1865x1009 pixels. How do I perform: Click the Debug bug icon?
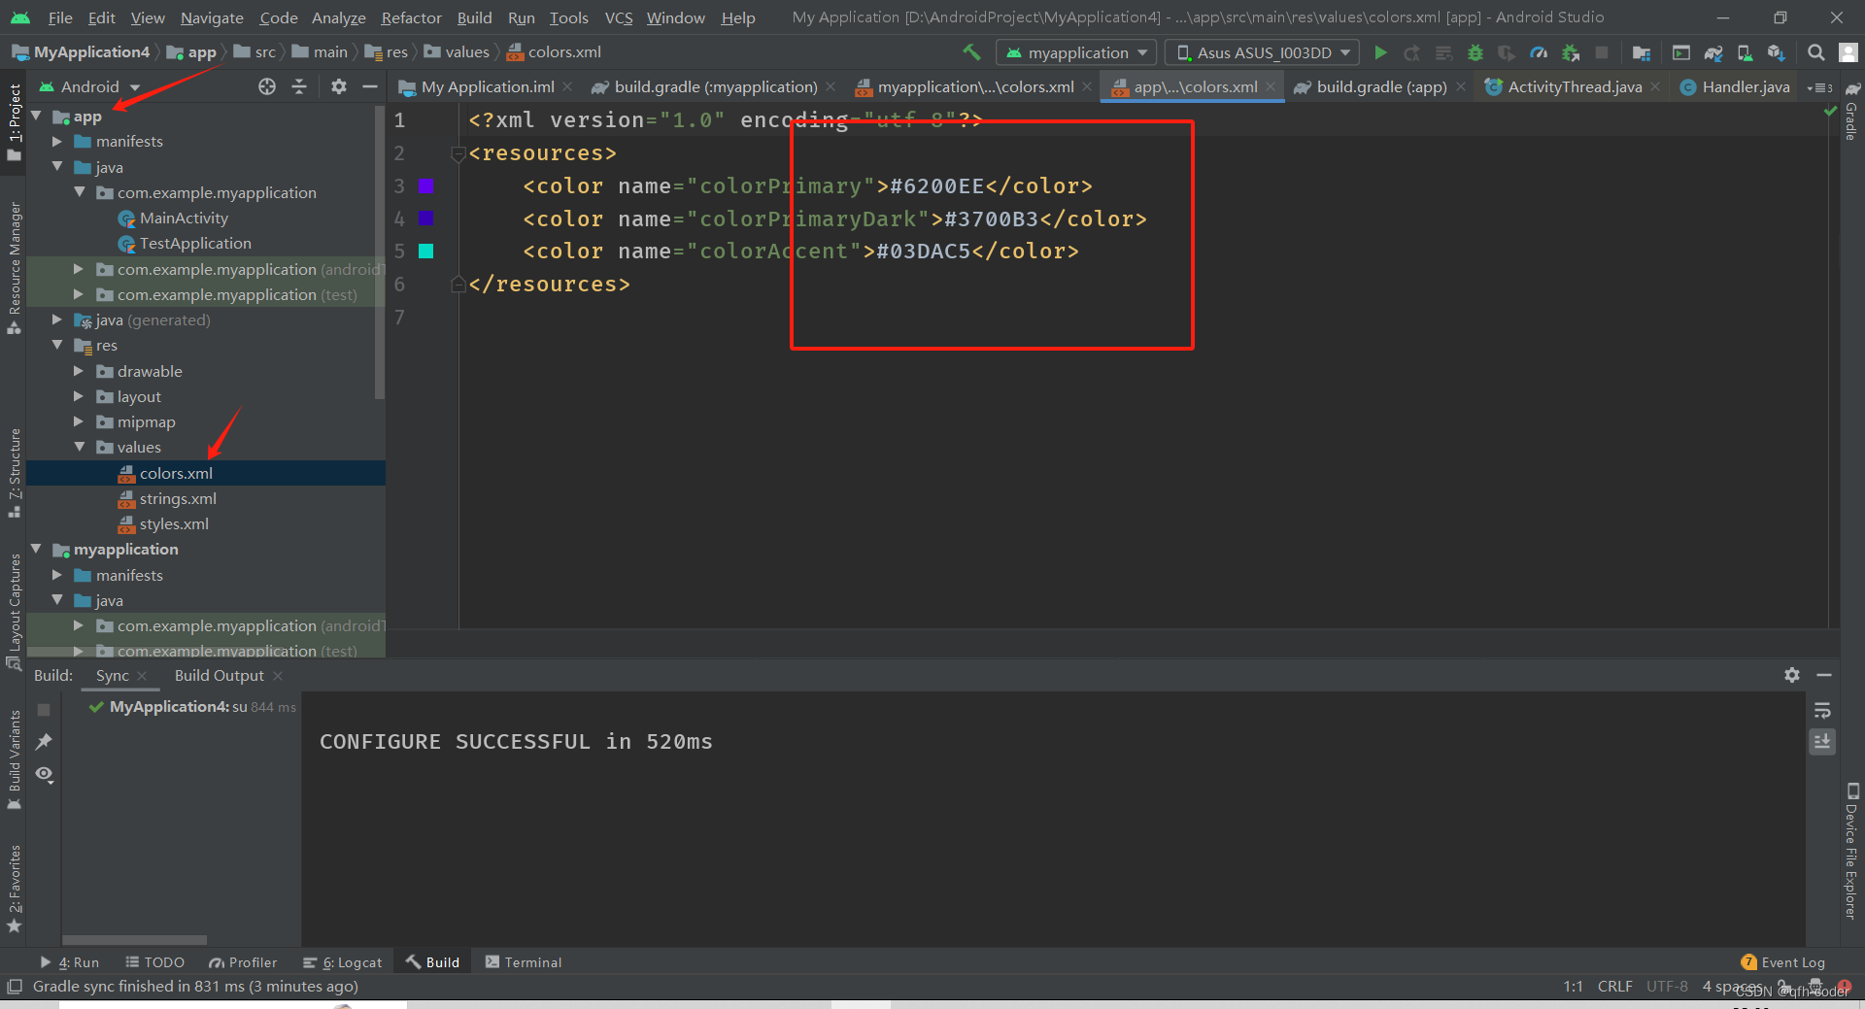(x=1475, y=52)
